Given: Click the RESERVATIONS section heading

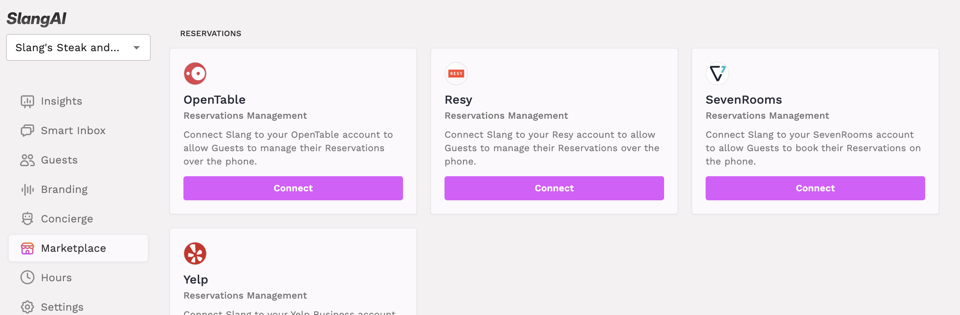Looking at the screenshot, I should pos(211,33).
